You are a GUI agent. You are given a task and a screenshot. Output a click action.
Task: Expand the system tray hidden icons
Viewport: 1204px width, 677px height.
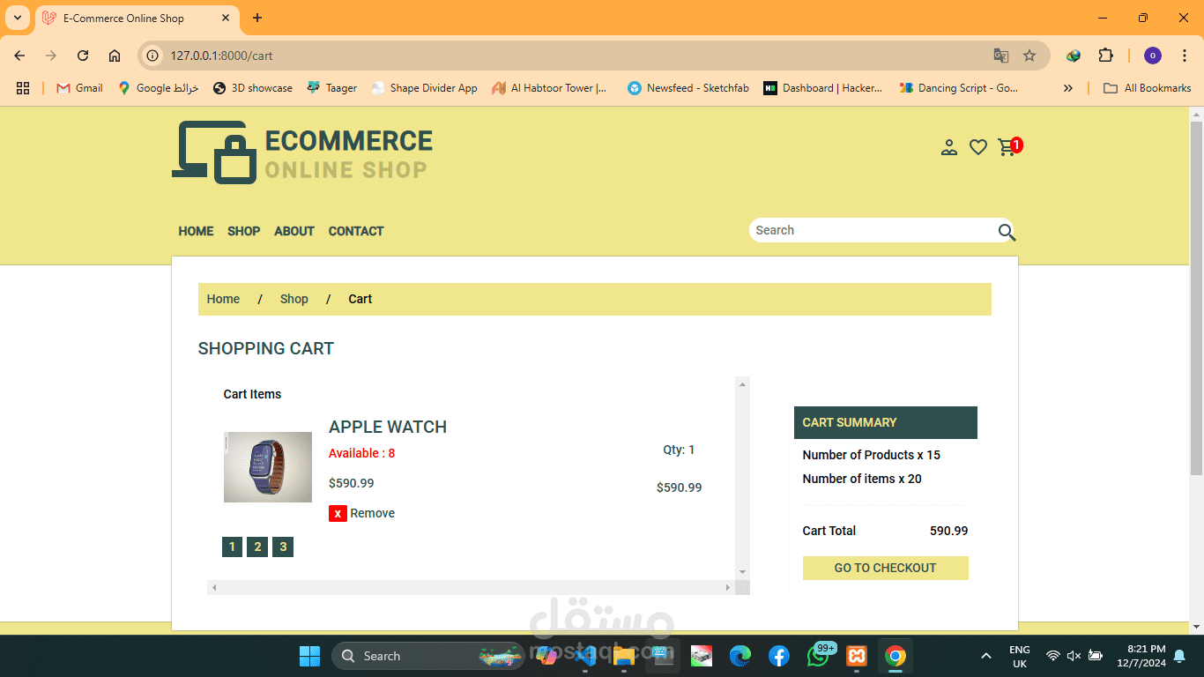pos(985,656)
